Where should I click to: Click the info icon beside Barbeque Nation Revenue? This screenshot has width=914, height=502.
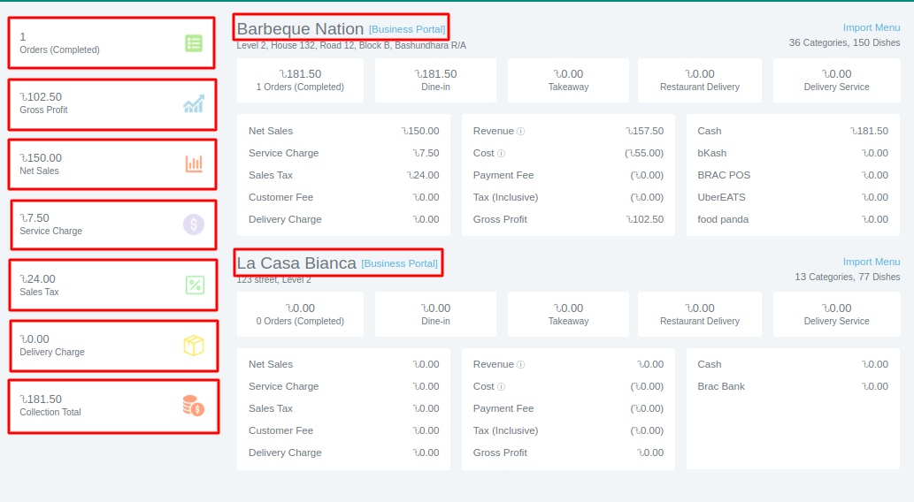click(521, 132)
